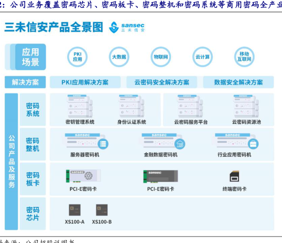
Task: Select the 密码整机 row label
Action: [x=33, y=144]
